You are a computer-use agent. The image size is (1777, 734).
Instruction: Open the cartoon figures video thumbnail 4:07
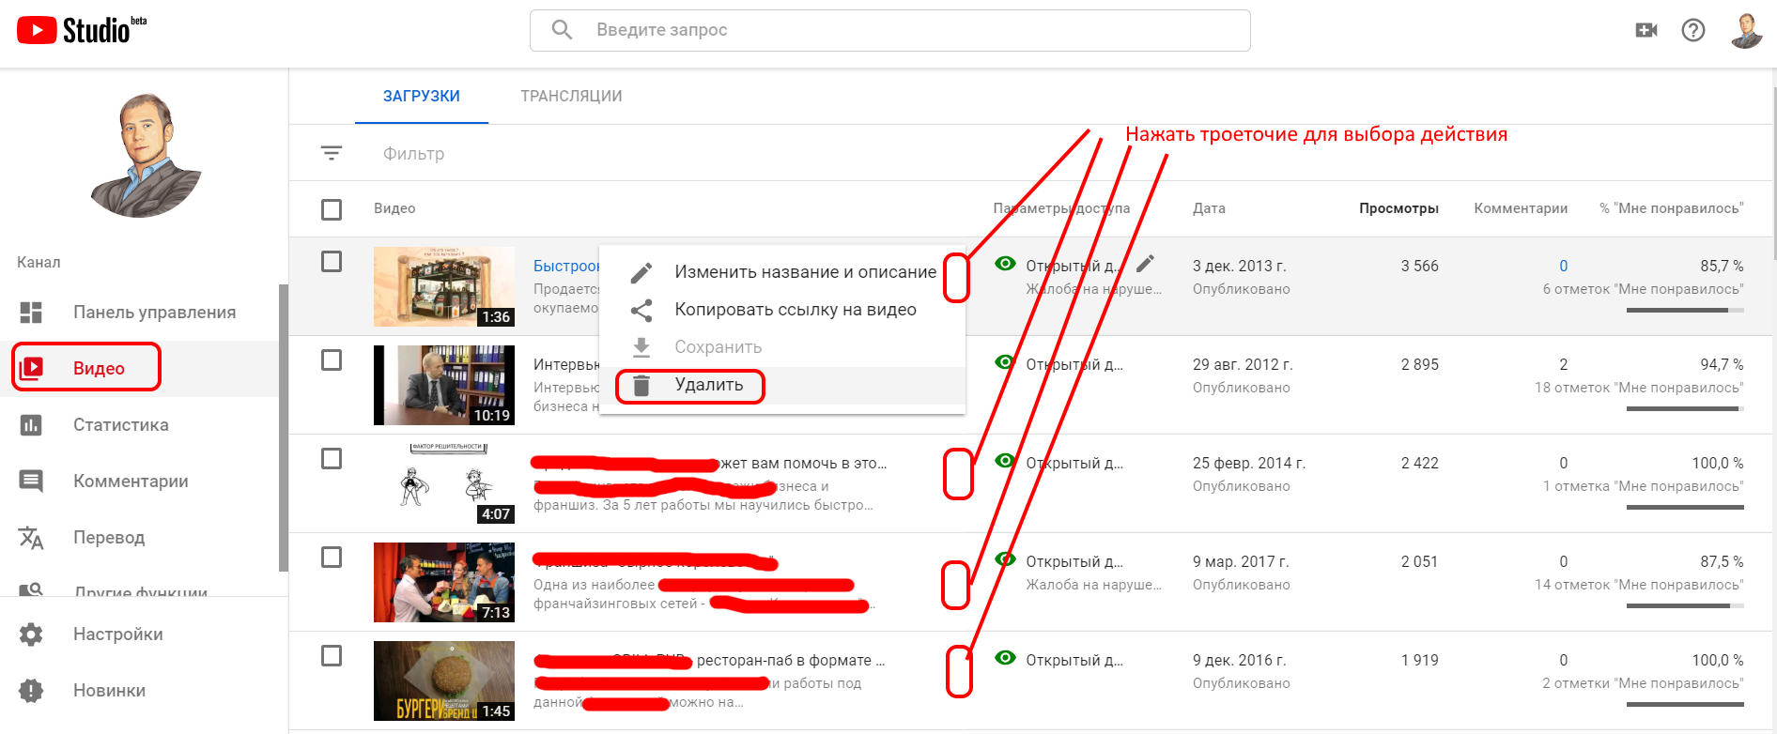click(444, 483)
